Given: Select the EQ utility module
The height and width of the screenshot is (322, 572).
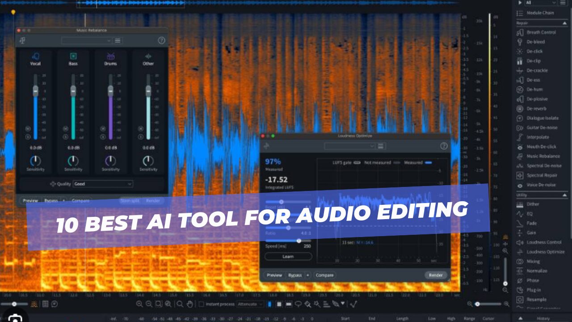Looking at the screenshot, I should coord(525,214).
